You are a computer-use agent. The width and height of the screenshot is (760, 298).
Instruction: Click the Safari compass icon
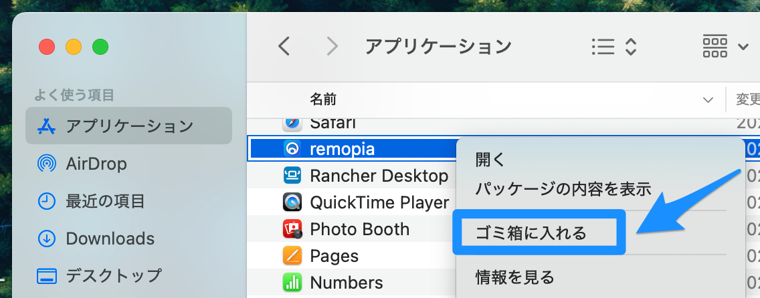tap(292, 124)
